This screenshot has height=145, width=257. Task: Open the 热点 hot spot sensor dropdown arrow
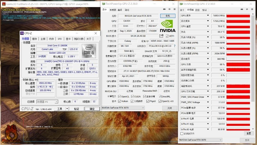[x=208, y=32]
